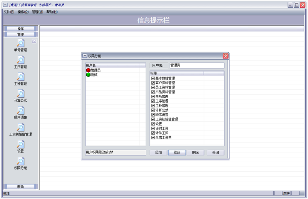The image size is (308, 199).
Task: Click the 添加 button
Action: (x=158, y=152)
